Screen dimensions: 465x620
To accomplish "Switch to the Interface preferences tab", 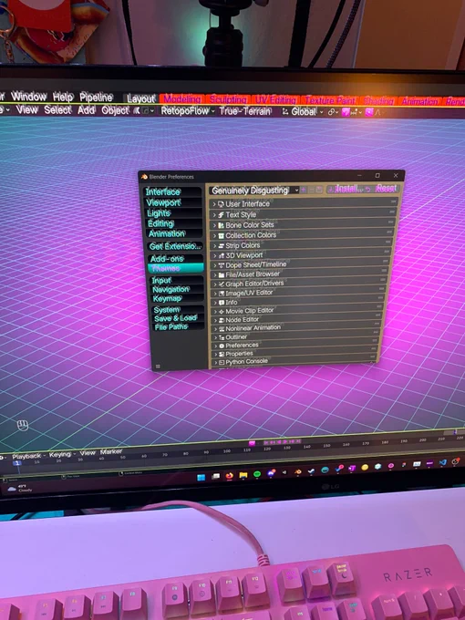I will click(173, 192).
